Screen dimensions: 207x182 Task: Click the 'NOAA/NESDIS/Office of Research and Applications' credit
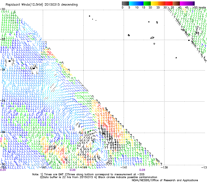(x=165, y=180)
